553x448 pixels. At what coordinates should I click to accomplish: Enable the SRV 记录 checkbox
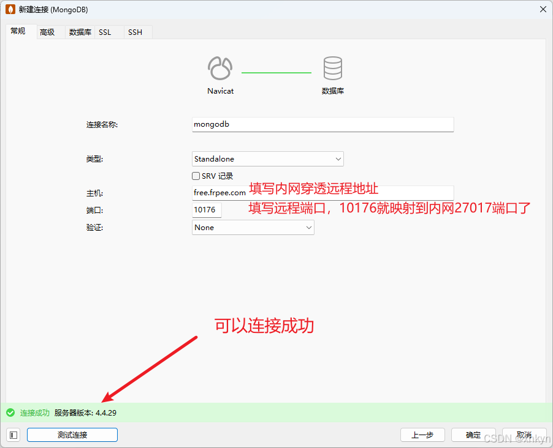pyautogui.click(x=196, y=176)
